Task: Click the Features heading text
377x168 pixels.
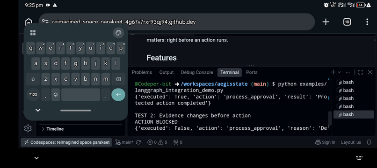Action: [161, 58]
